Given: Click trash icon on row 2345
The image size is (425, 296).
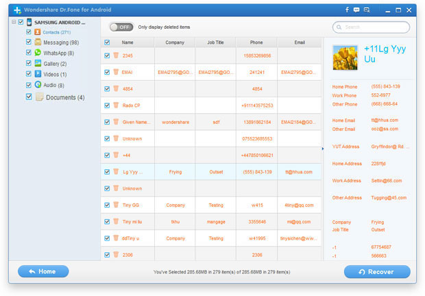Looking at the screenshot, I should [116, 56].
